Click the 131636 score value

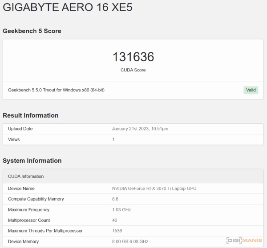click(133, 57)
